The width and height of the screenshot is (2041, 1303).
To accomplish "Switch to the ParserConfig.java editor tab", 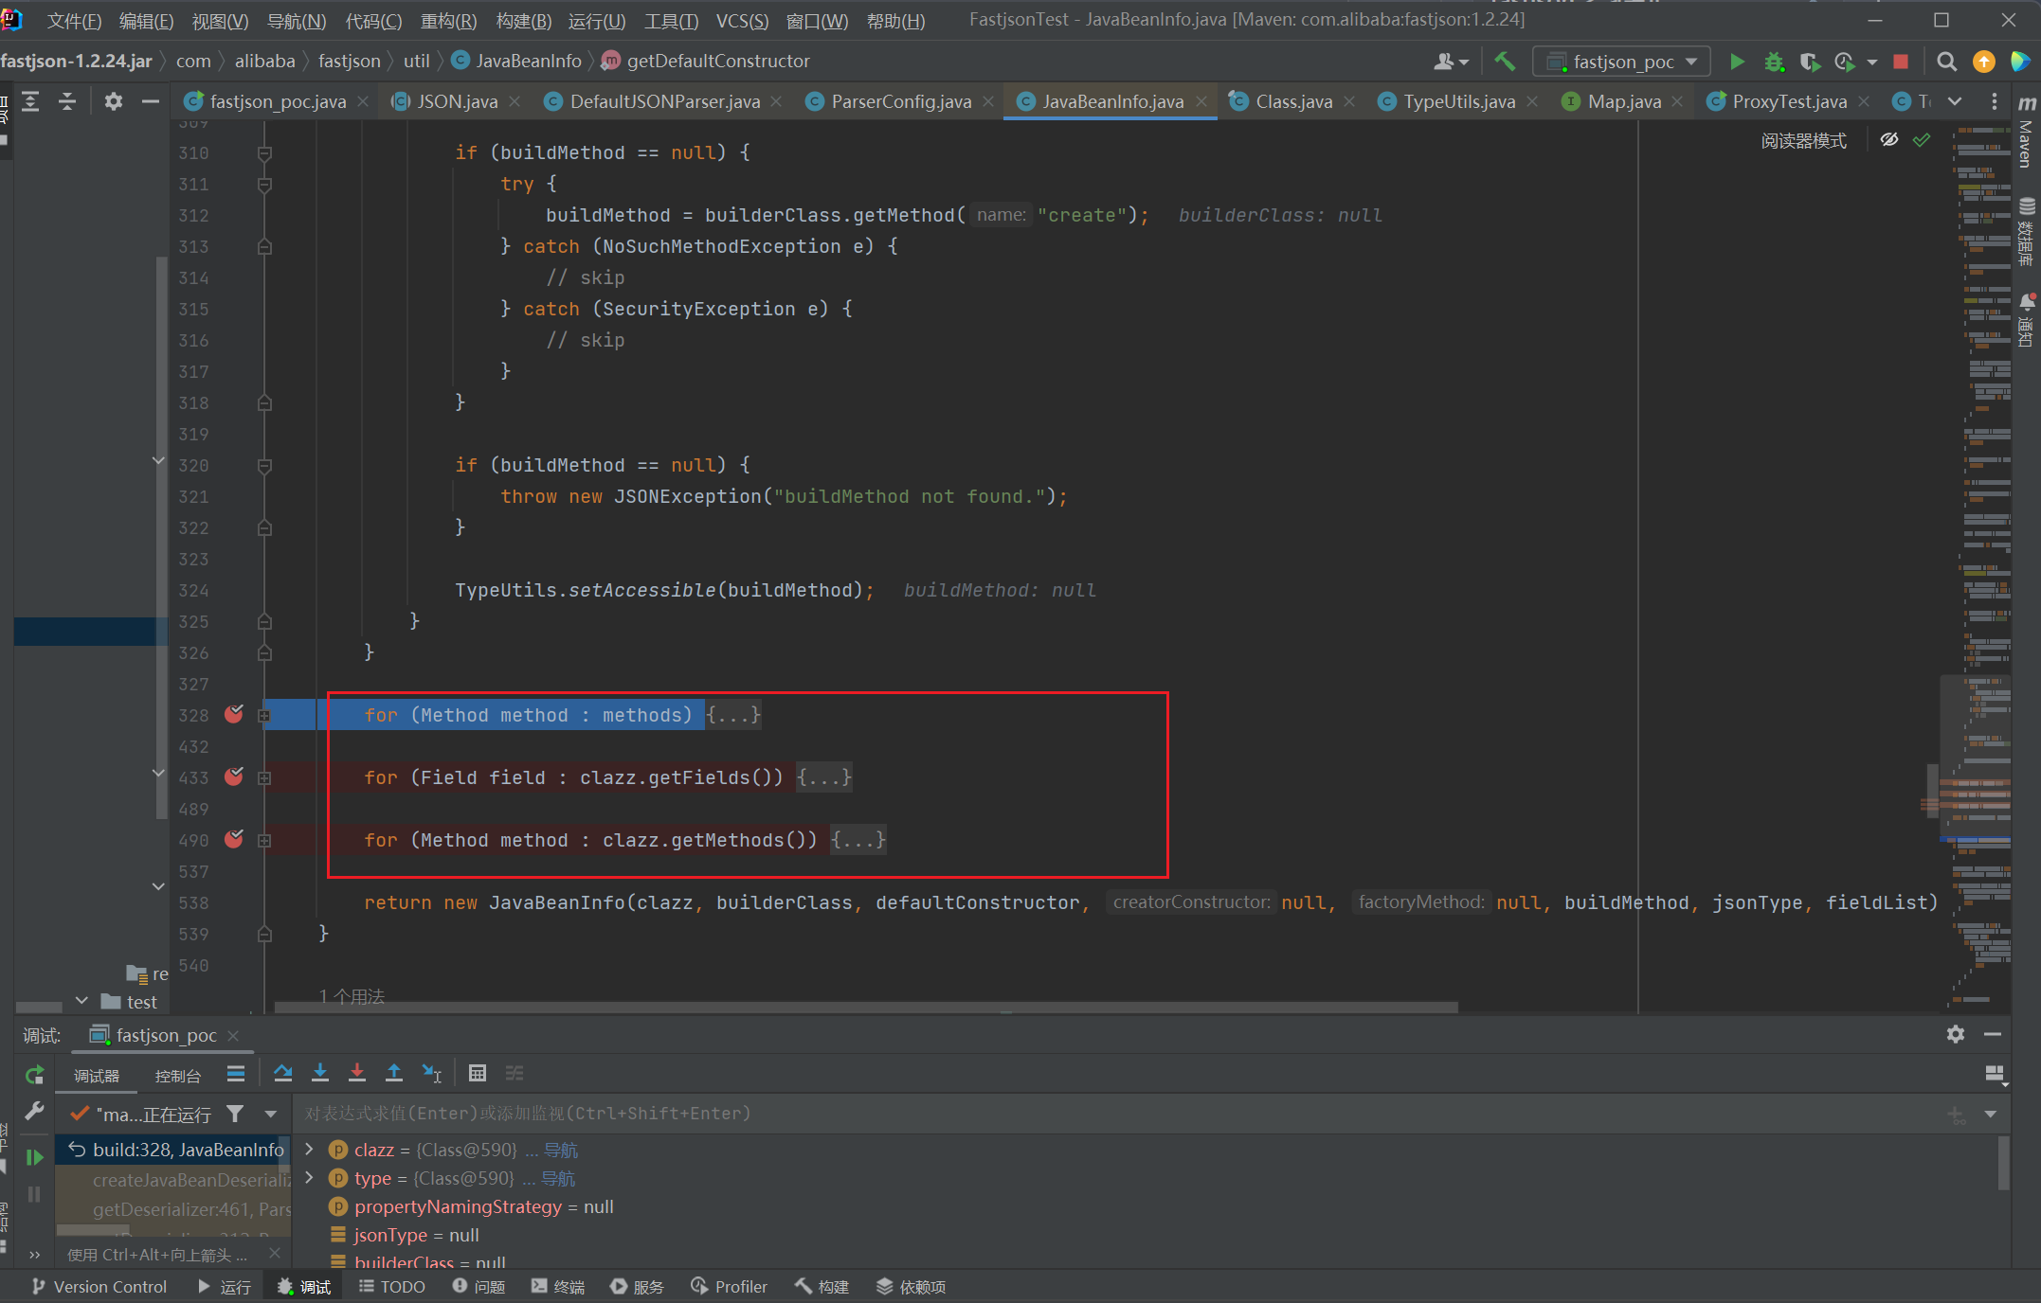I will 900,101.
